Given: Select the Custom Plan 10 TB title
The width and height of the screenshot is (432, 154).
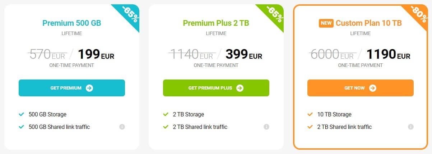Looking at the screenshot, I should [368, 23].
